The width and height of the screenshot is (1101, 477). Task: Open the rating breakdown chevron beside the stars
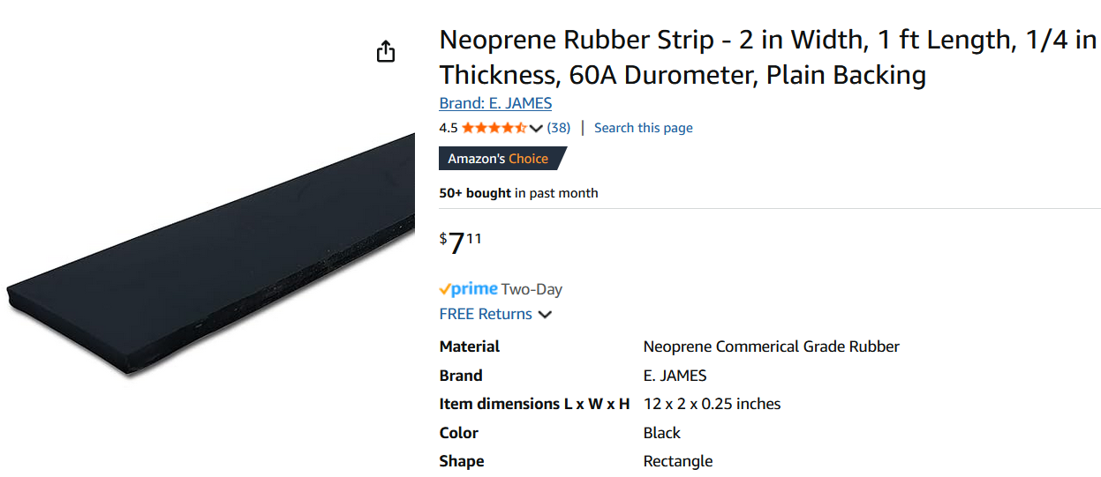(536, 129)
